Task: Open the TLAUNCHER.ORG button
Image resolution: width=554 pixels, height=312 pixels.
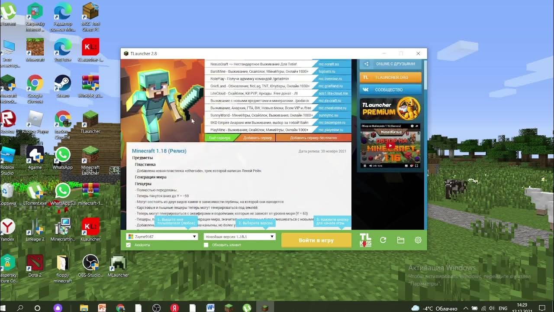Action: [390, 77]
